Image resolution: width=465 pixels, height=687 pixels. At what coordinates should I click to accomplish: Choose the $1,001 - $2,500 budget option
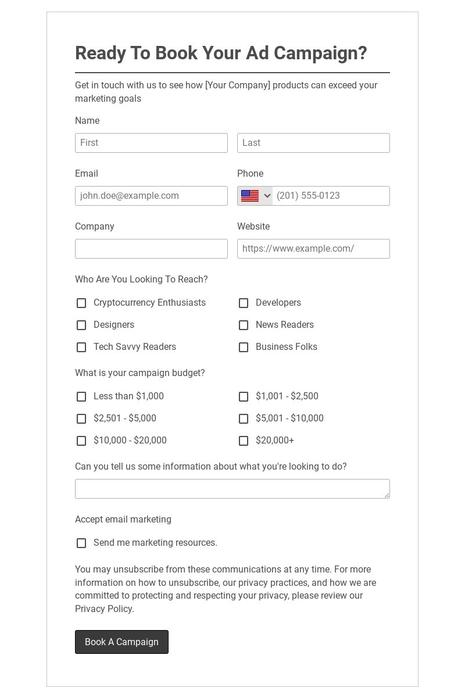244,396
